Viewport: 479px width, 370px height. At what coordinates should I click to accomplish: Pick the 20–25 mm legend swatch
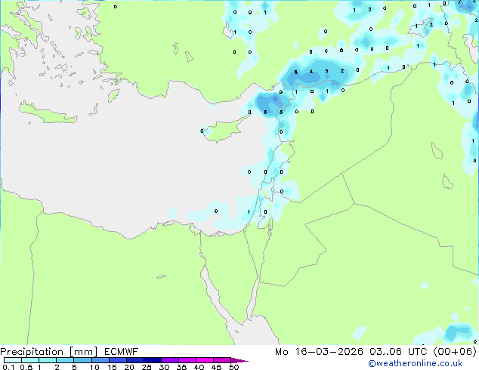click(x=135, y=360)
